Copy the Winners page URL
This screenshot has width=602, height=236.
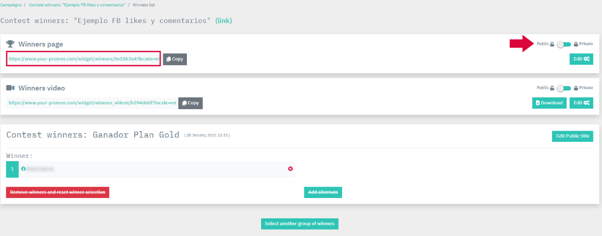point(175,59)
